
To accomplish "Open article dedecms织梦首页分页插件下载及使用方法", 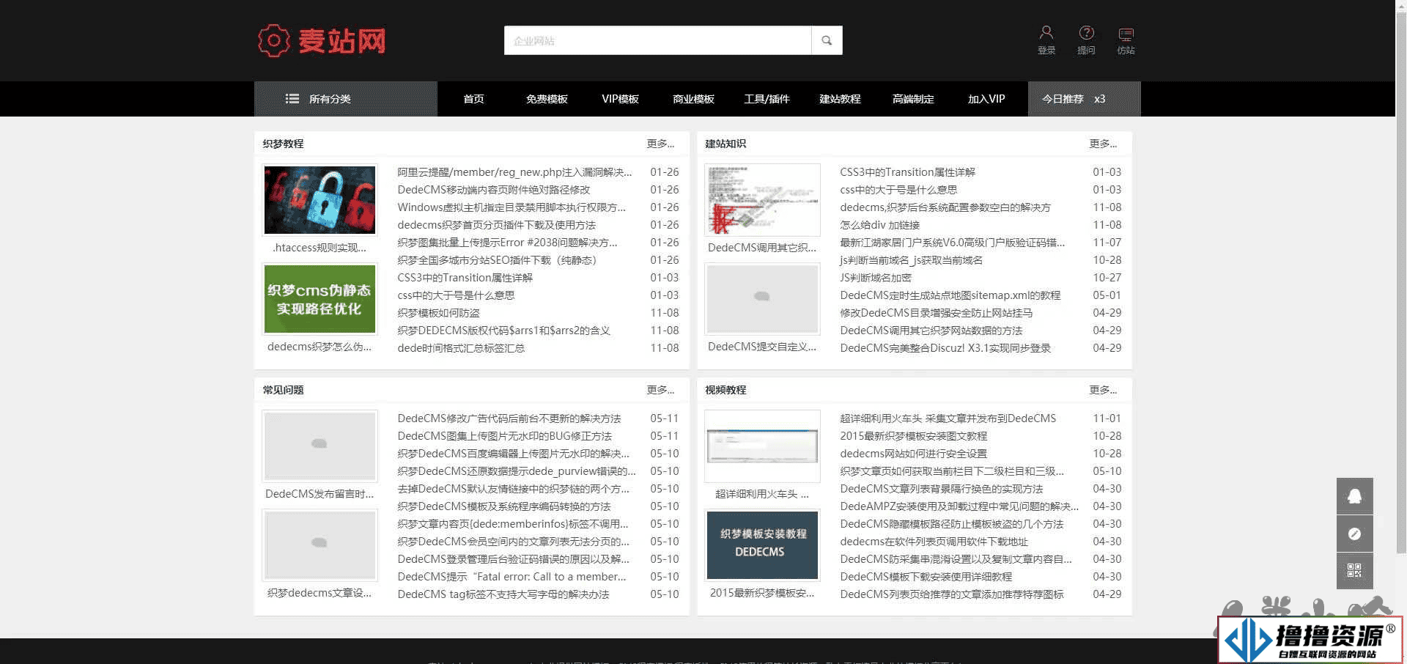I will [x=496, y=225].
